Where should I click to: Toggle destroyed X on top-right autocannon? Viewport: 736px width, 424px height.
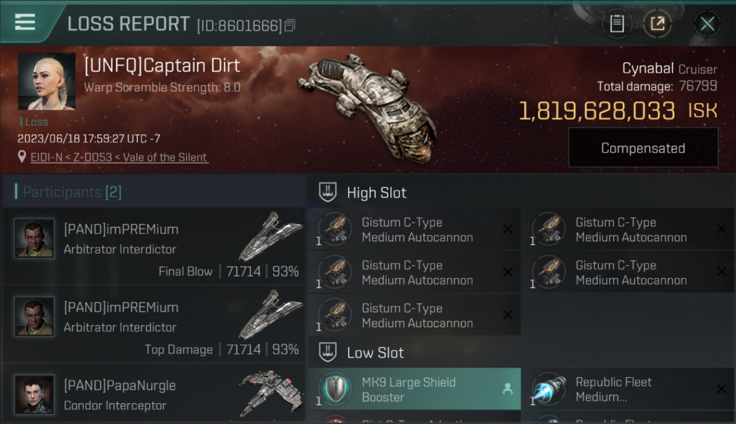[x=721, y=229]
